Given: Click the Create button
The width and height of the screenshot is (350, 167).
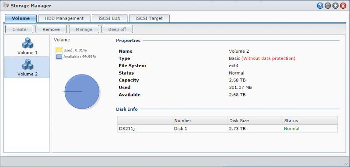Looking at the screenshot, I should pos(19,29).
